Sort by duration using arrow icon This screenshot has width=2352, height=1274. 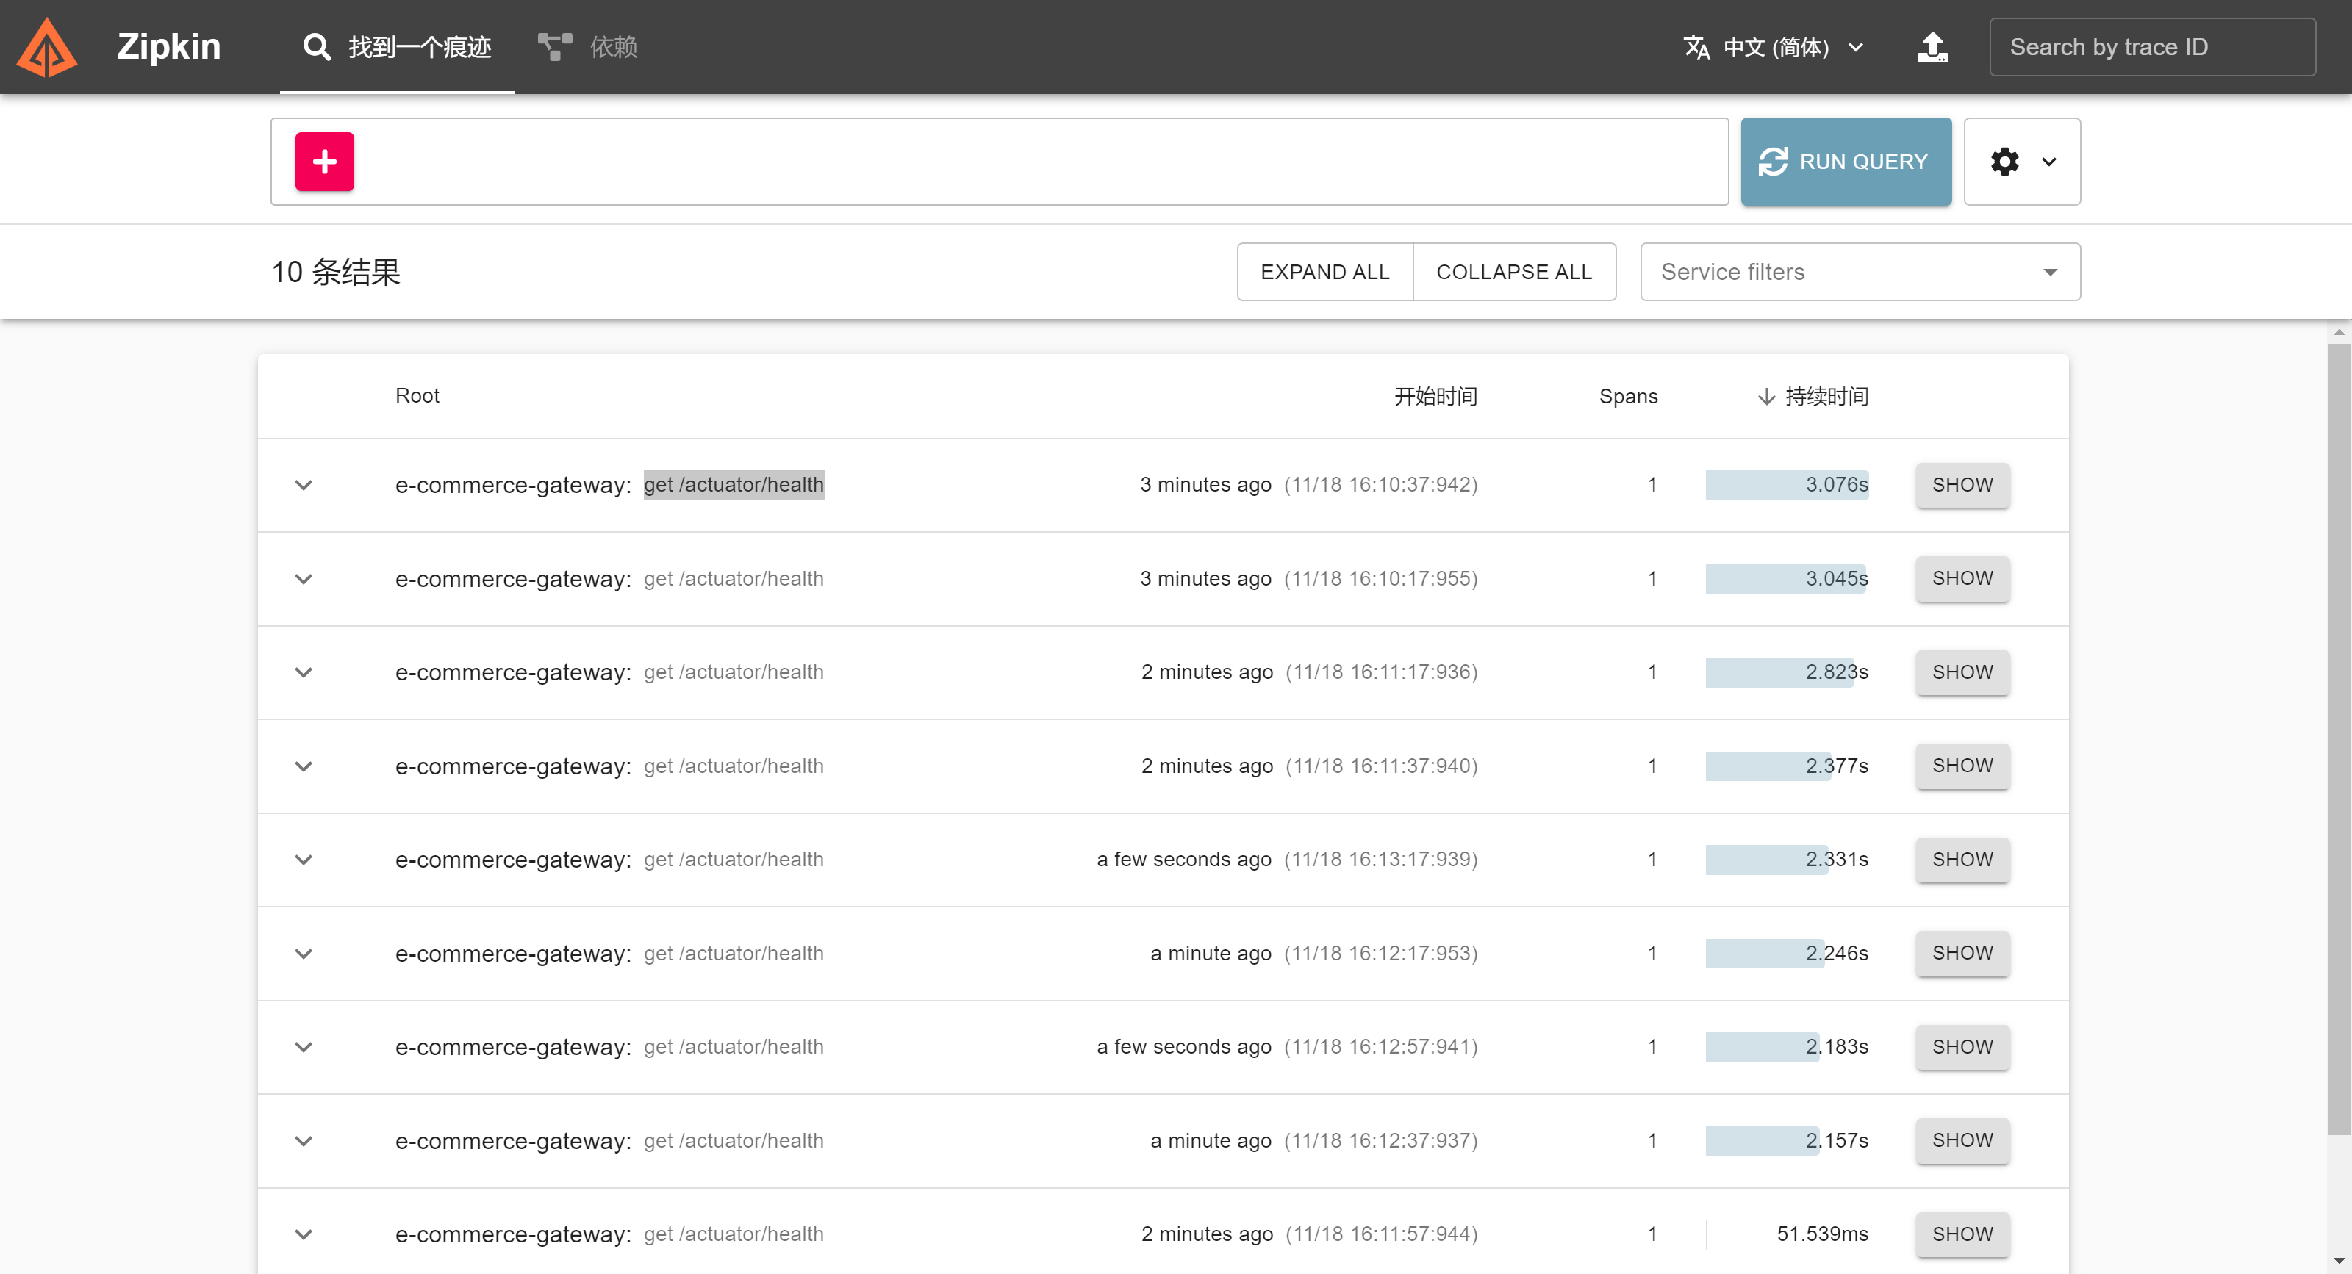(1767, 396)
